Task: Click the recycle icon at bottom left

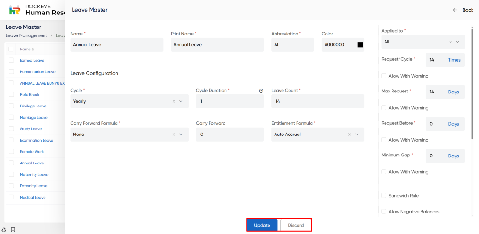Action: click(x=4, y=230)
